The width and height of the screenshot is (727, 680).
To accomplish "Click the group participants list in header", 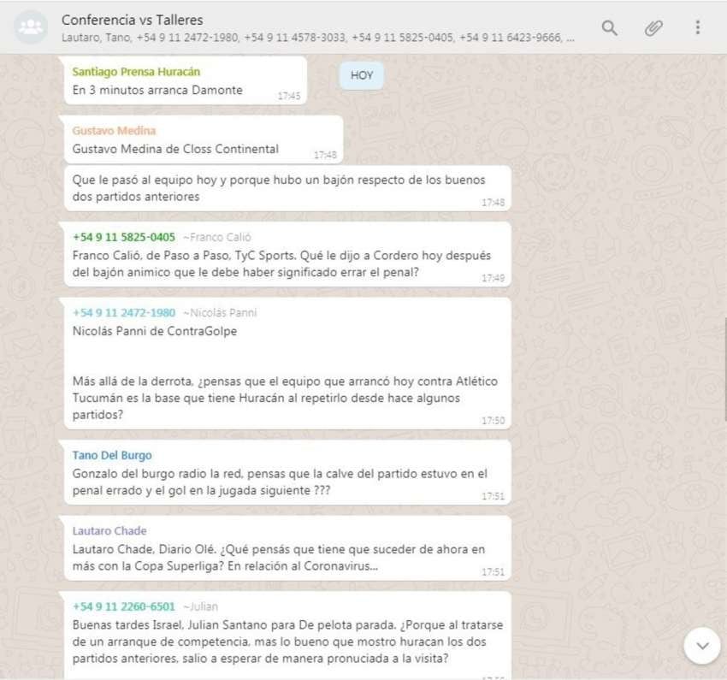I will point(317,38).
